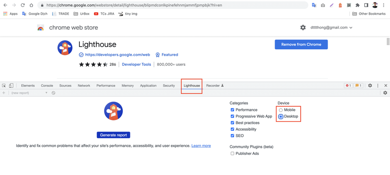Click the camera screenshot extension icon
The image size is (390, 175).
point(323,5)
